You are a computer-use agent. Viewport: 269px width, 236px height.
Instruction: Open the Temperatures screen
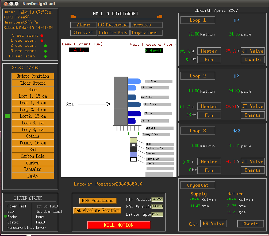[x=146, y=33]
